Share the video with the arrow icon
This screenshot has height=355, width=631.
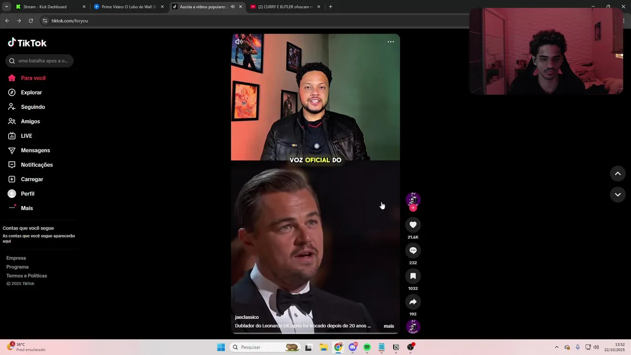click(x=413, y=302)
